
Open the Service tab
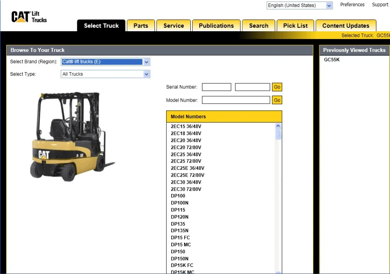click(174, 26)
